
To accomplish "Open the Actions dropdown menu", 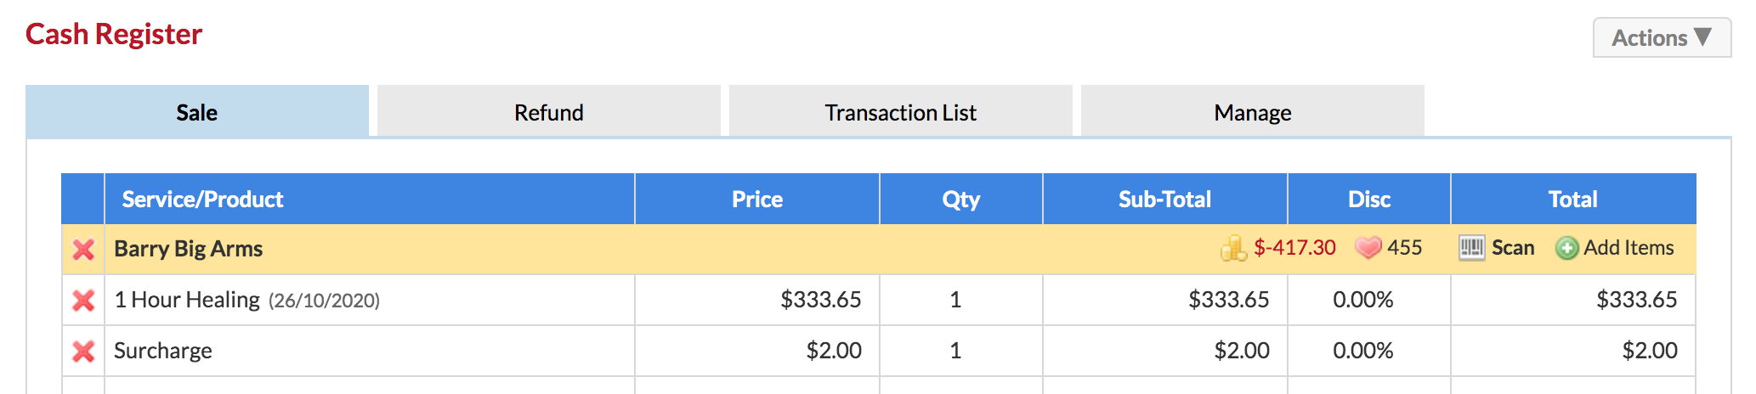I will coord(1661,38).
